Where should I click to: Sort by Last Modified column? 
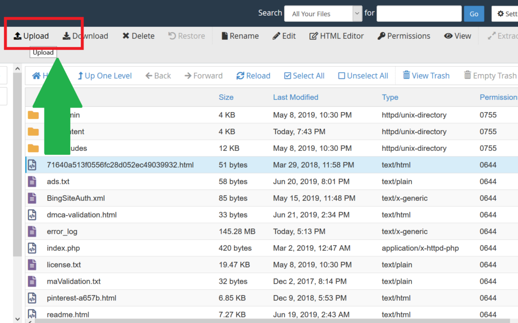pyautogui.click(x=295, y=97)
